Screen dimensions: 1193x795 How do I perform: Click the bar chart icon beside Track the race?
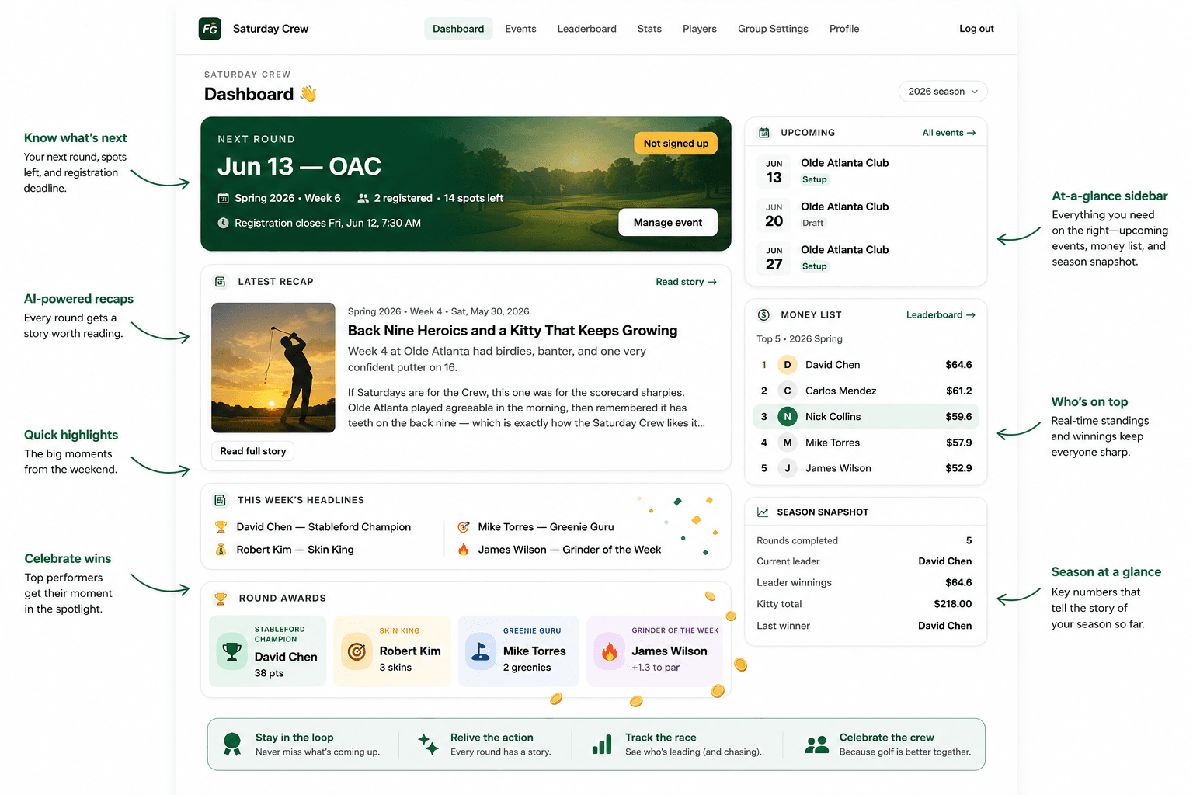click(x=602, y=744)
